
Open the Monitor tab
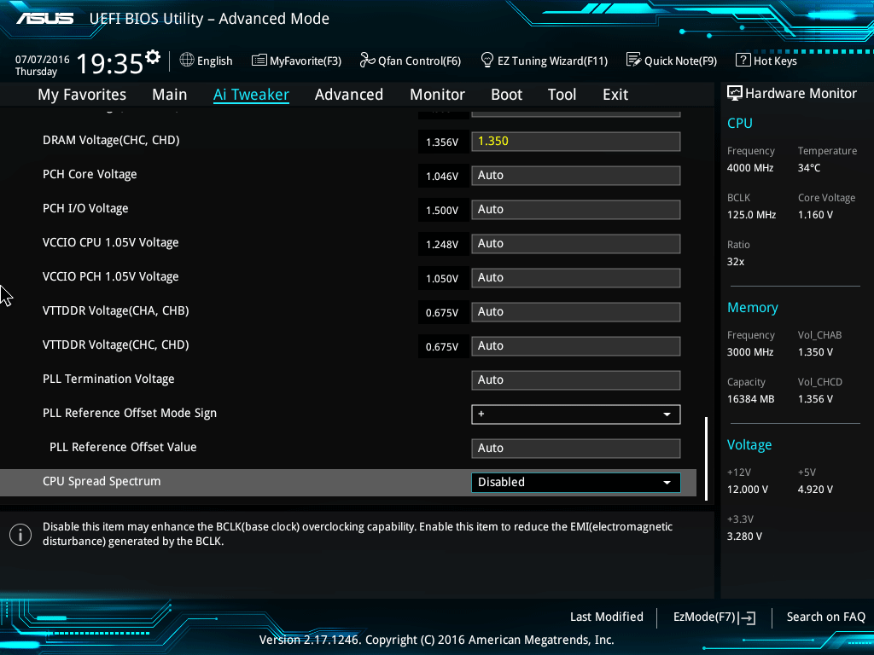point(438,95)
